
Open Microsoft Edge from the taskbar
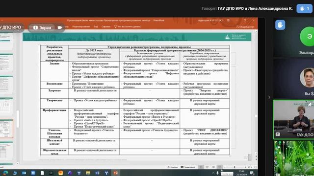[5, 173]
